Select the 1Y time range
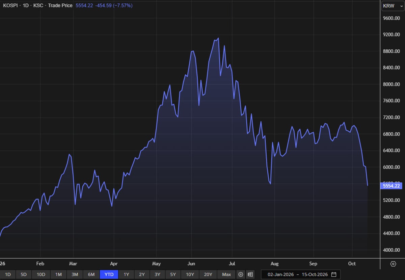The height and width of the screenshot is (280, 405). 126,274
